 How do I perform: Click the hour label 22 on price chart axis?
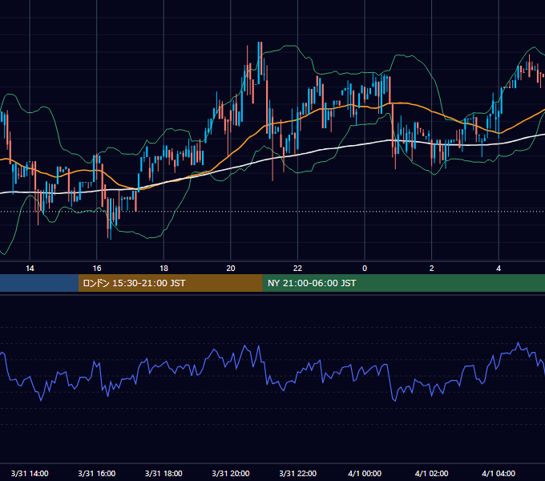click(297, 269)
